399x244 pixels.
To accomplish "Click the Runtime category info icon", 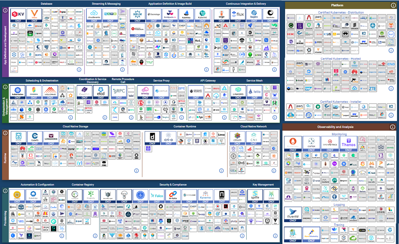I will coord(5,133).
